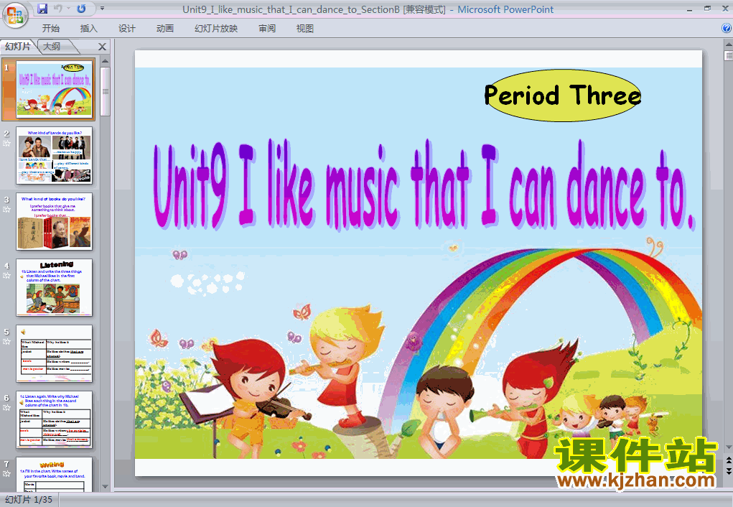Click animation star icon beside slide 7

(6, 473)
